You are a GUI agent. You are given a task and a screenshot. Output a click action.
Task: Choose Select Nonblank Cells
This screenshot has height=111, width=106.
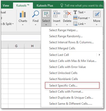[72, 79]
